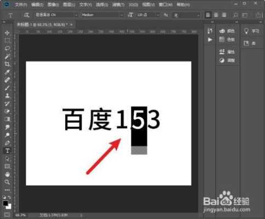The width and height of the screenshot is (265, 219).
Task: Select the Eraser tool
Action: (7, 111)
